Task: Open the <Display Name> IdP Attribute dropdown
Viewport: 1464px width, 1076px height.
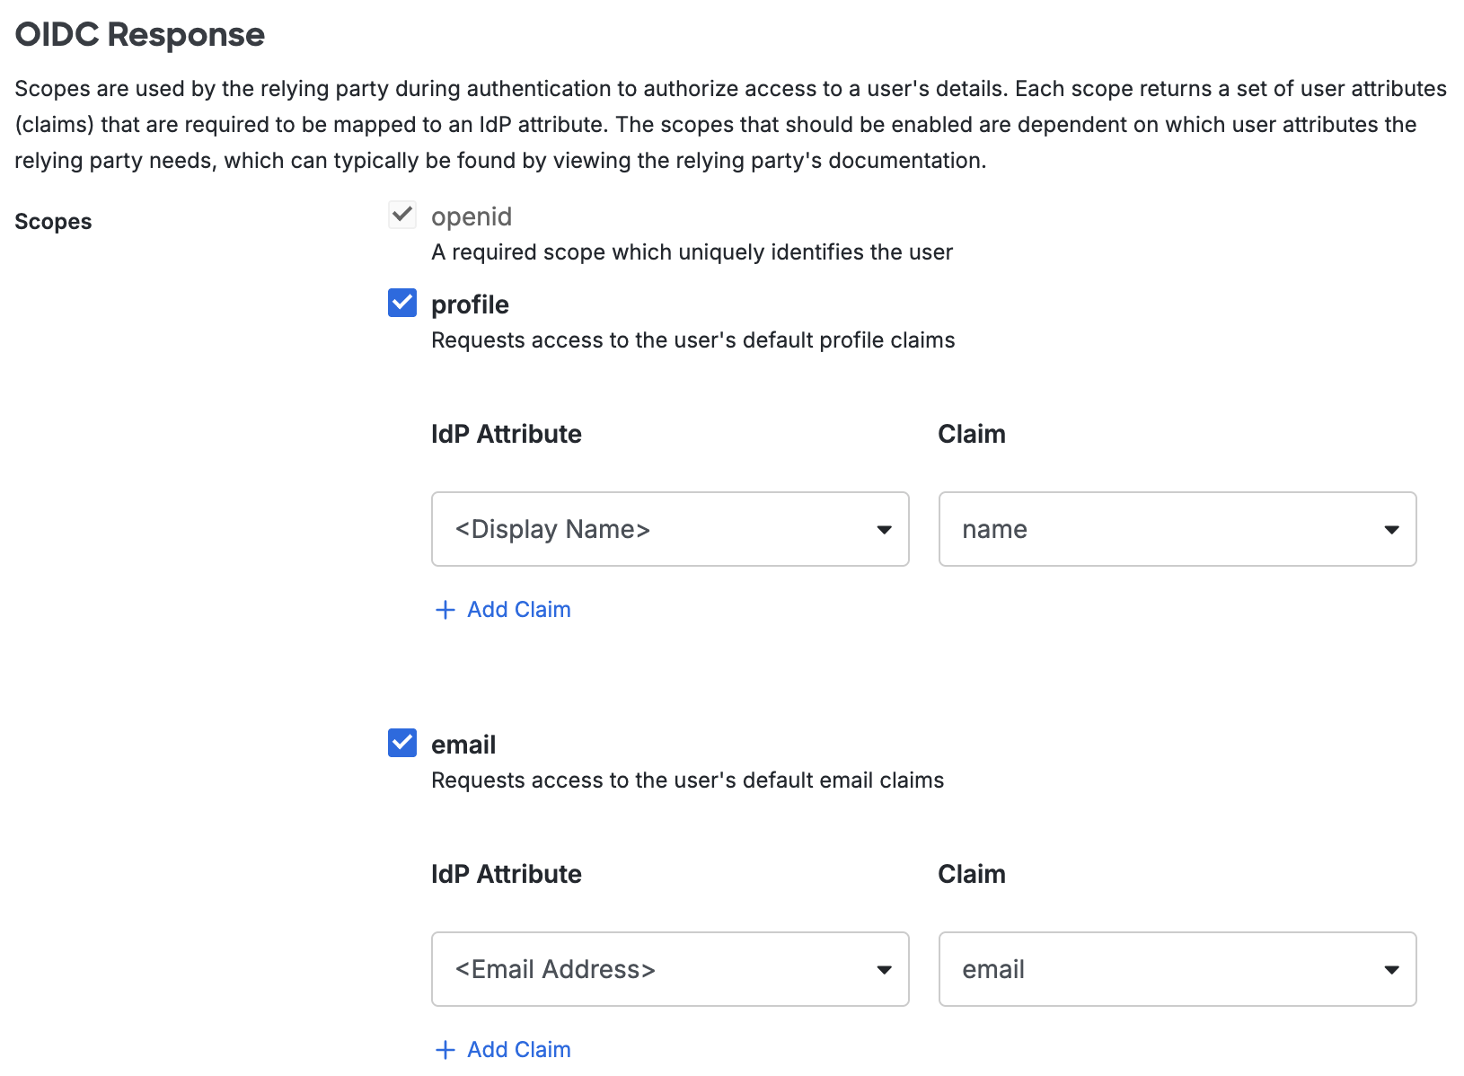Action: tap(670, 529)
